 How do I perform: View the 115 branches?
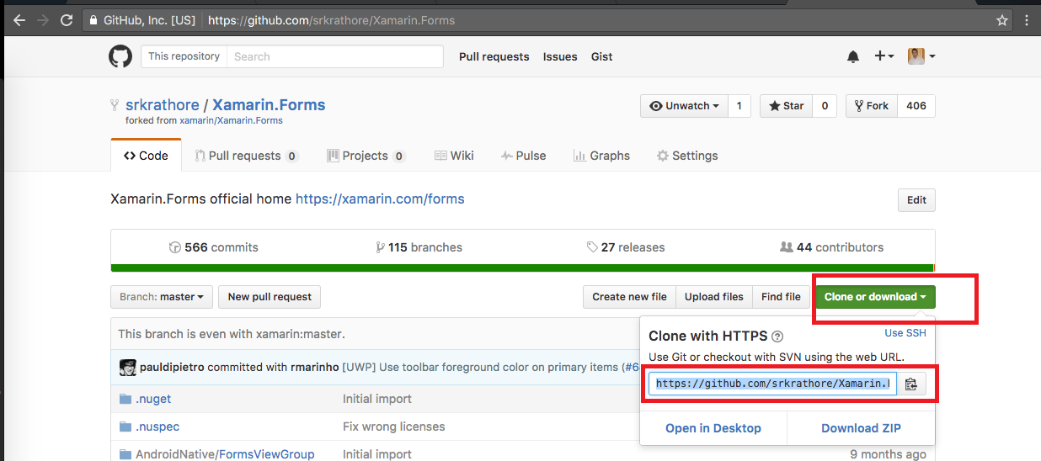pyautogui.click(x=419, y=247)
